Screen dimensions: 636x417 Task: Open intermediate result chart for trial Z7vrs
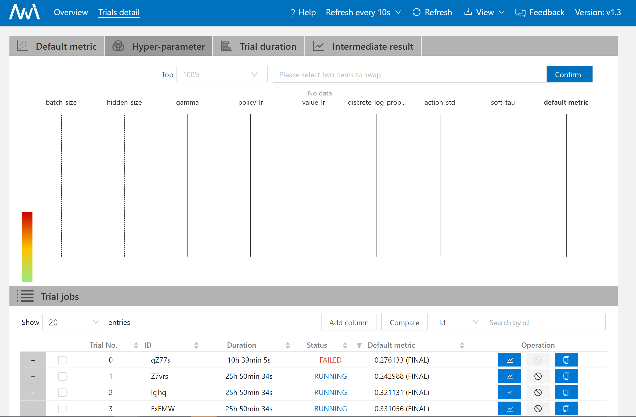(510, 376)
